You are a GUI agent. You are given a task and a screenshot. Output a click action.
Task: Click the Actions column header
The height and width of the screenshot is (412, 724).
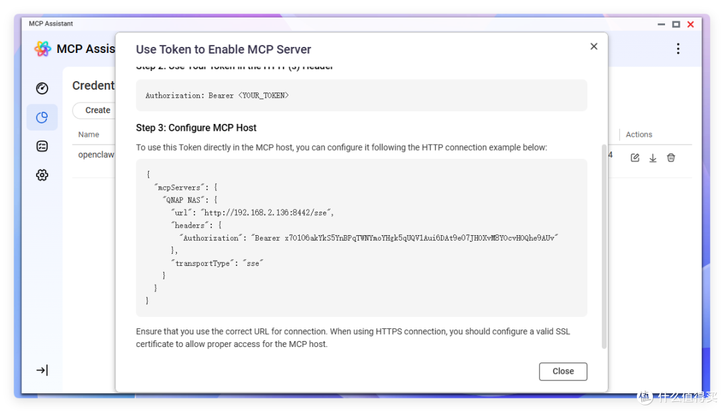(x=639, y=134)
